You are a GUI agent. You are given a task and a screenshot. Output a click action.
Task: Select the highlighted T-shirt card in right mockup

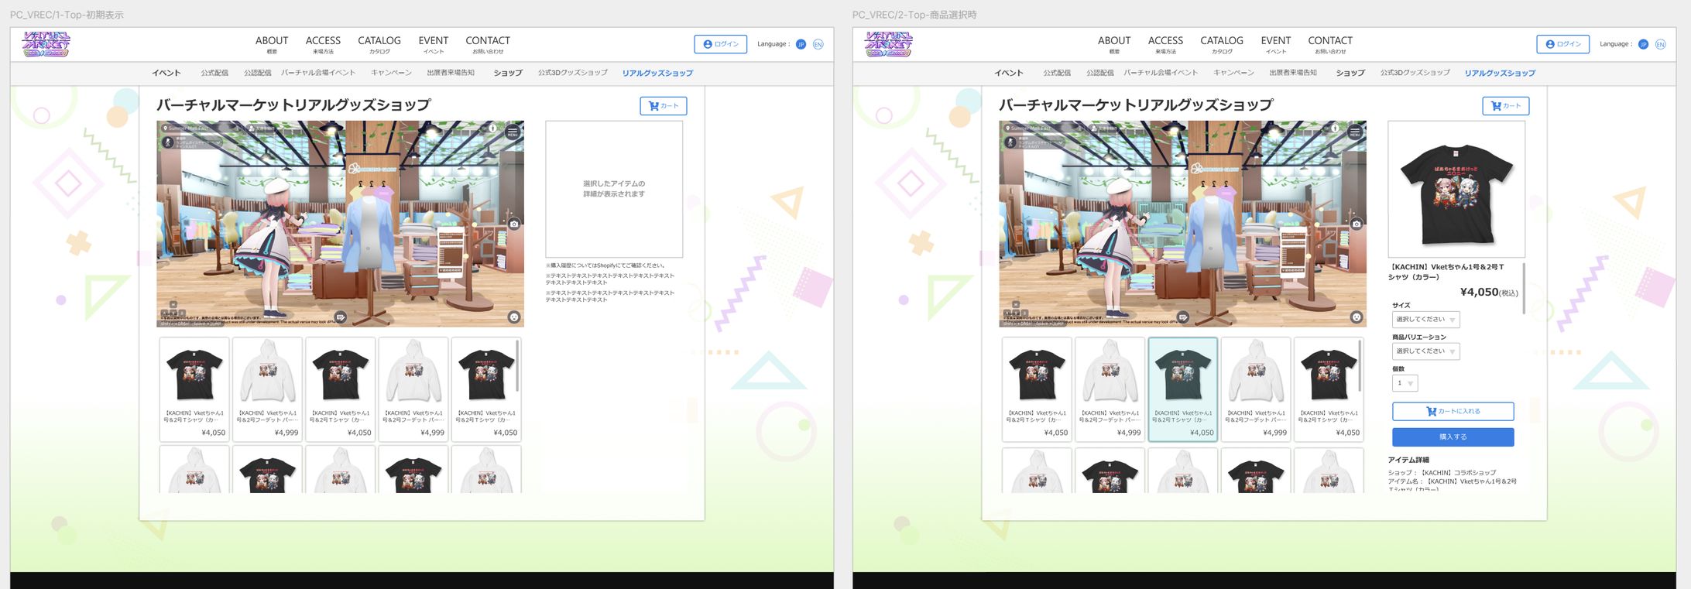point(1183,389)
